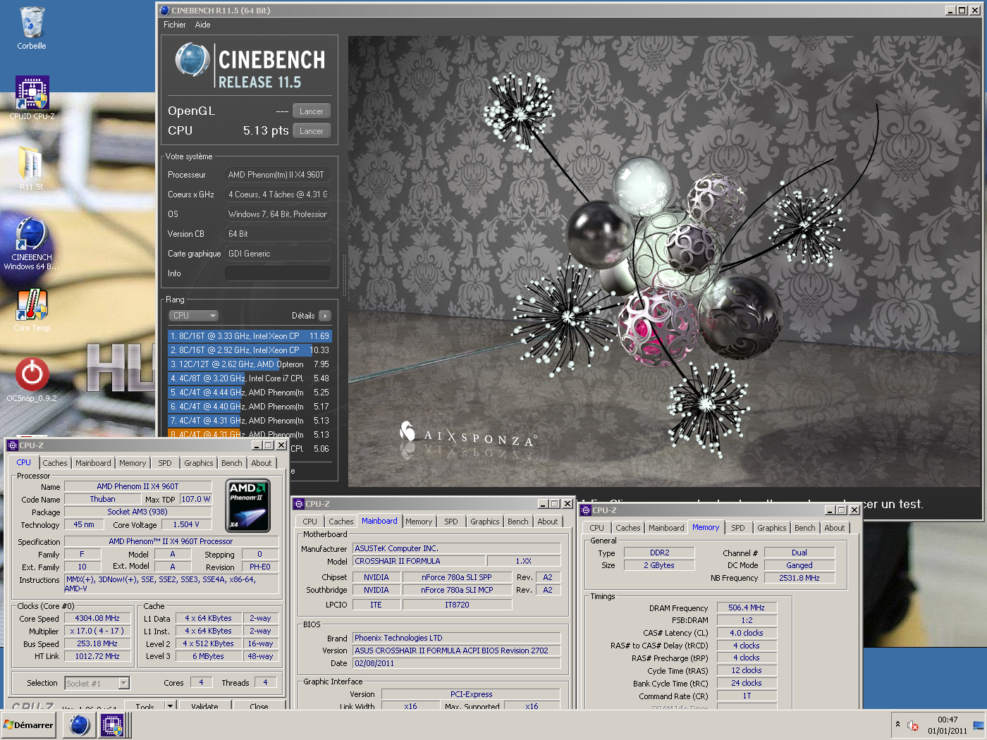
Task: Click the Phoenix Technologies LTD BIOS brand field
Action: (457, 638)
